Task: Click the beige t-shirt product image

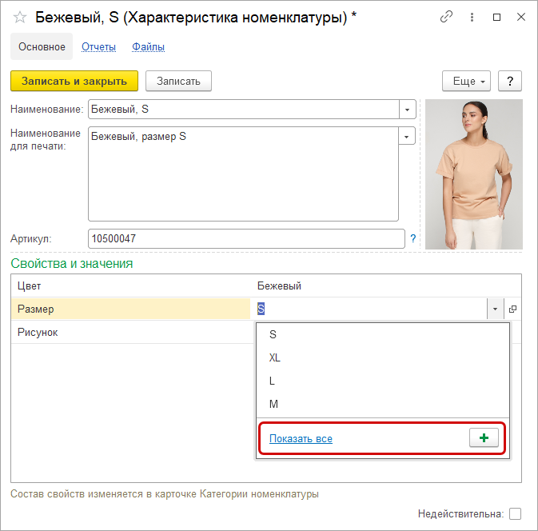Action: 473,174
